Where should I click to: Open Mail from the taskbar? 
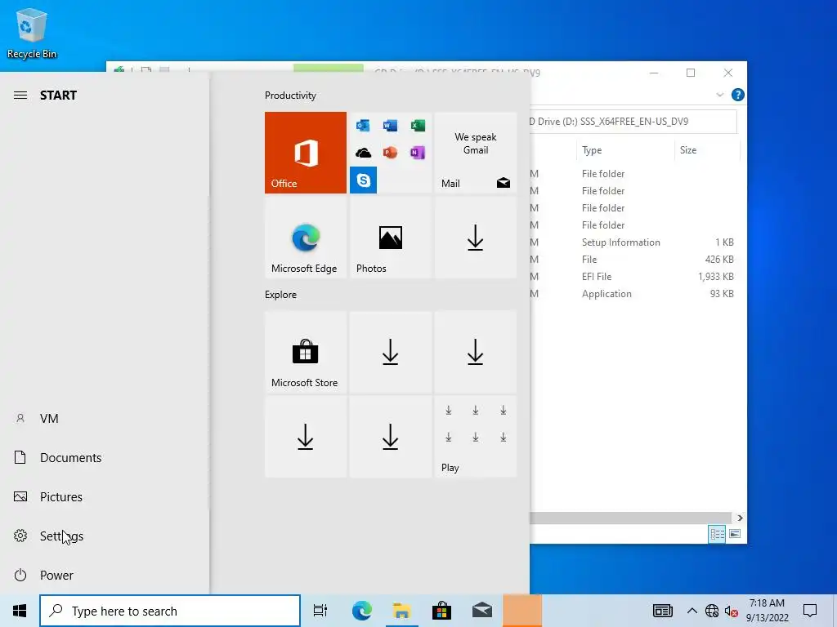pos(482,611)
